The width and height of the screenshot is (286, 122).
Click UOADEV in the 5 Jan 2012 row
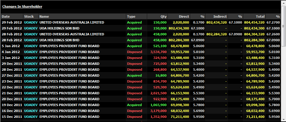31,46
